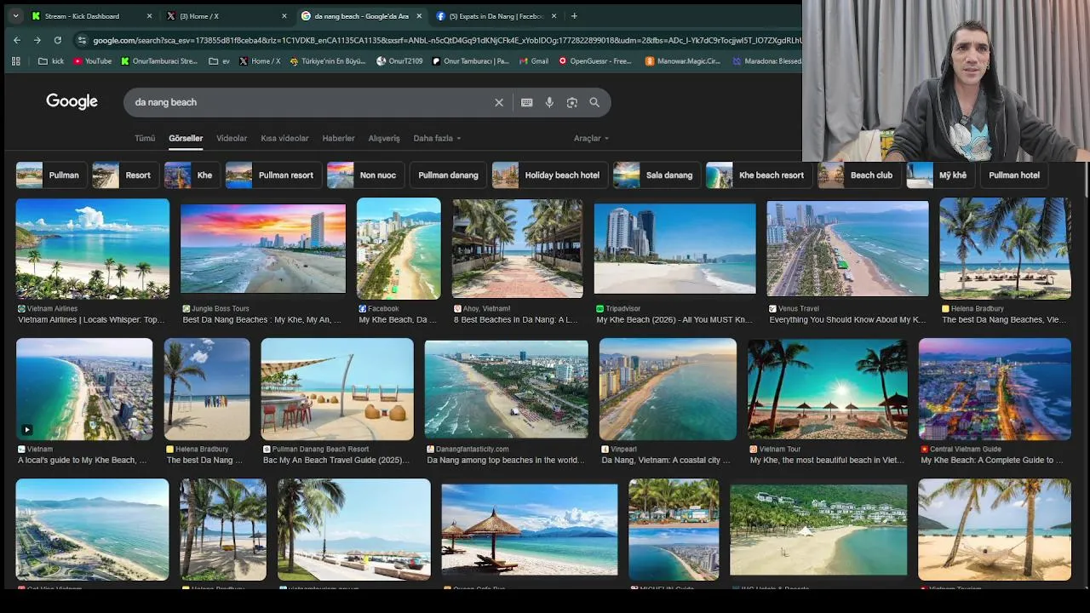Filter images by Khe chip
The height and width of the screenshot is (613, 1090).
coord(192,175)
